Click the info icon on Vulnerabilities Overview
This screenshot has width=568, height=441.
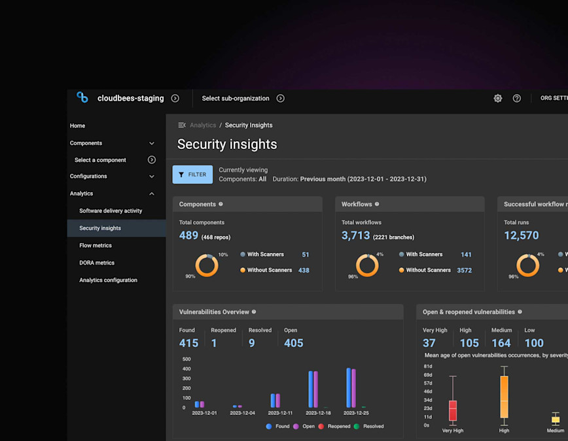(x=254, y=312)
